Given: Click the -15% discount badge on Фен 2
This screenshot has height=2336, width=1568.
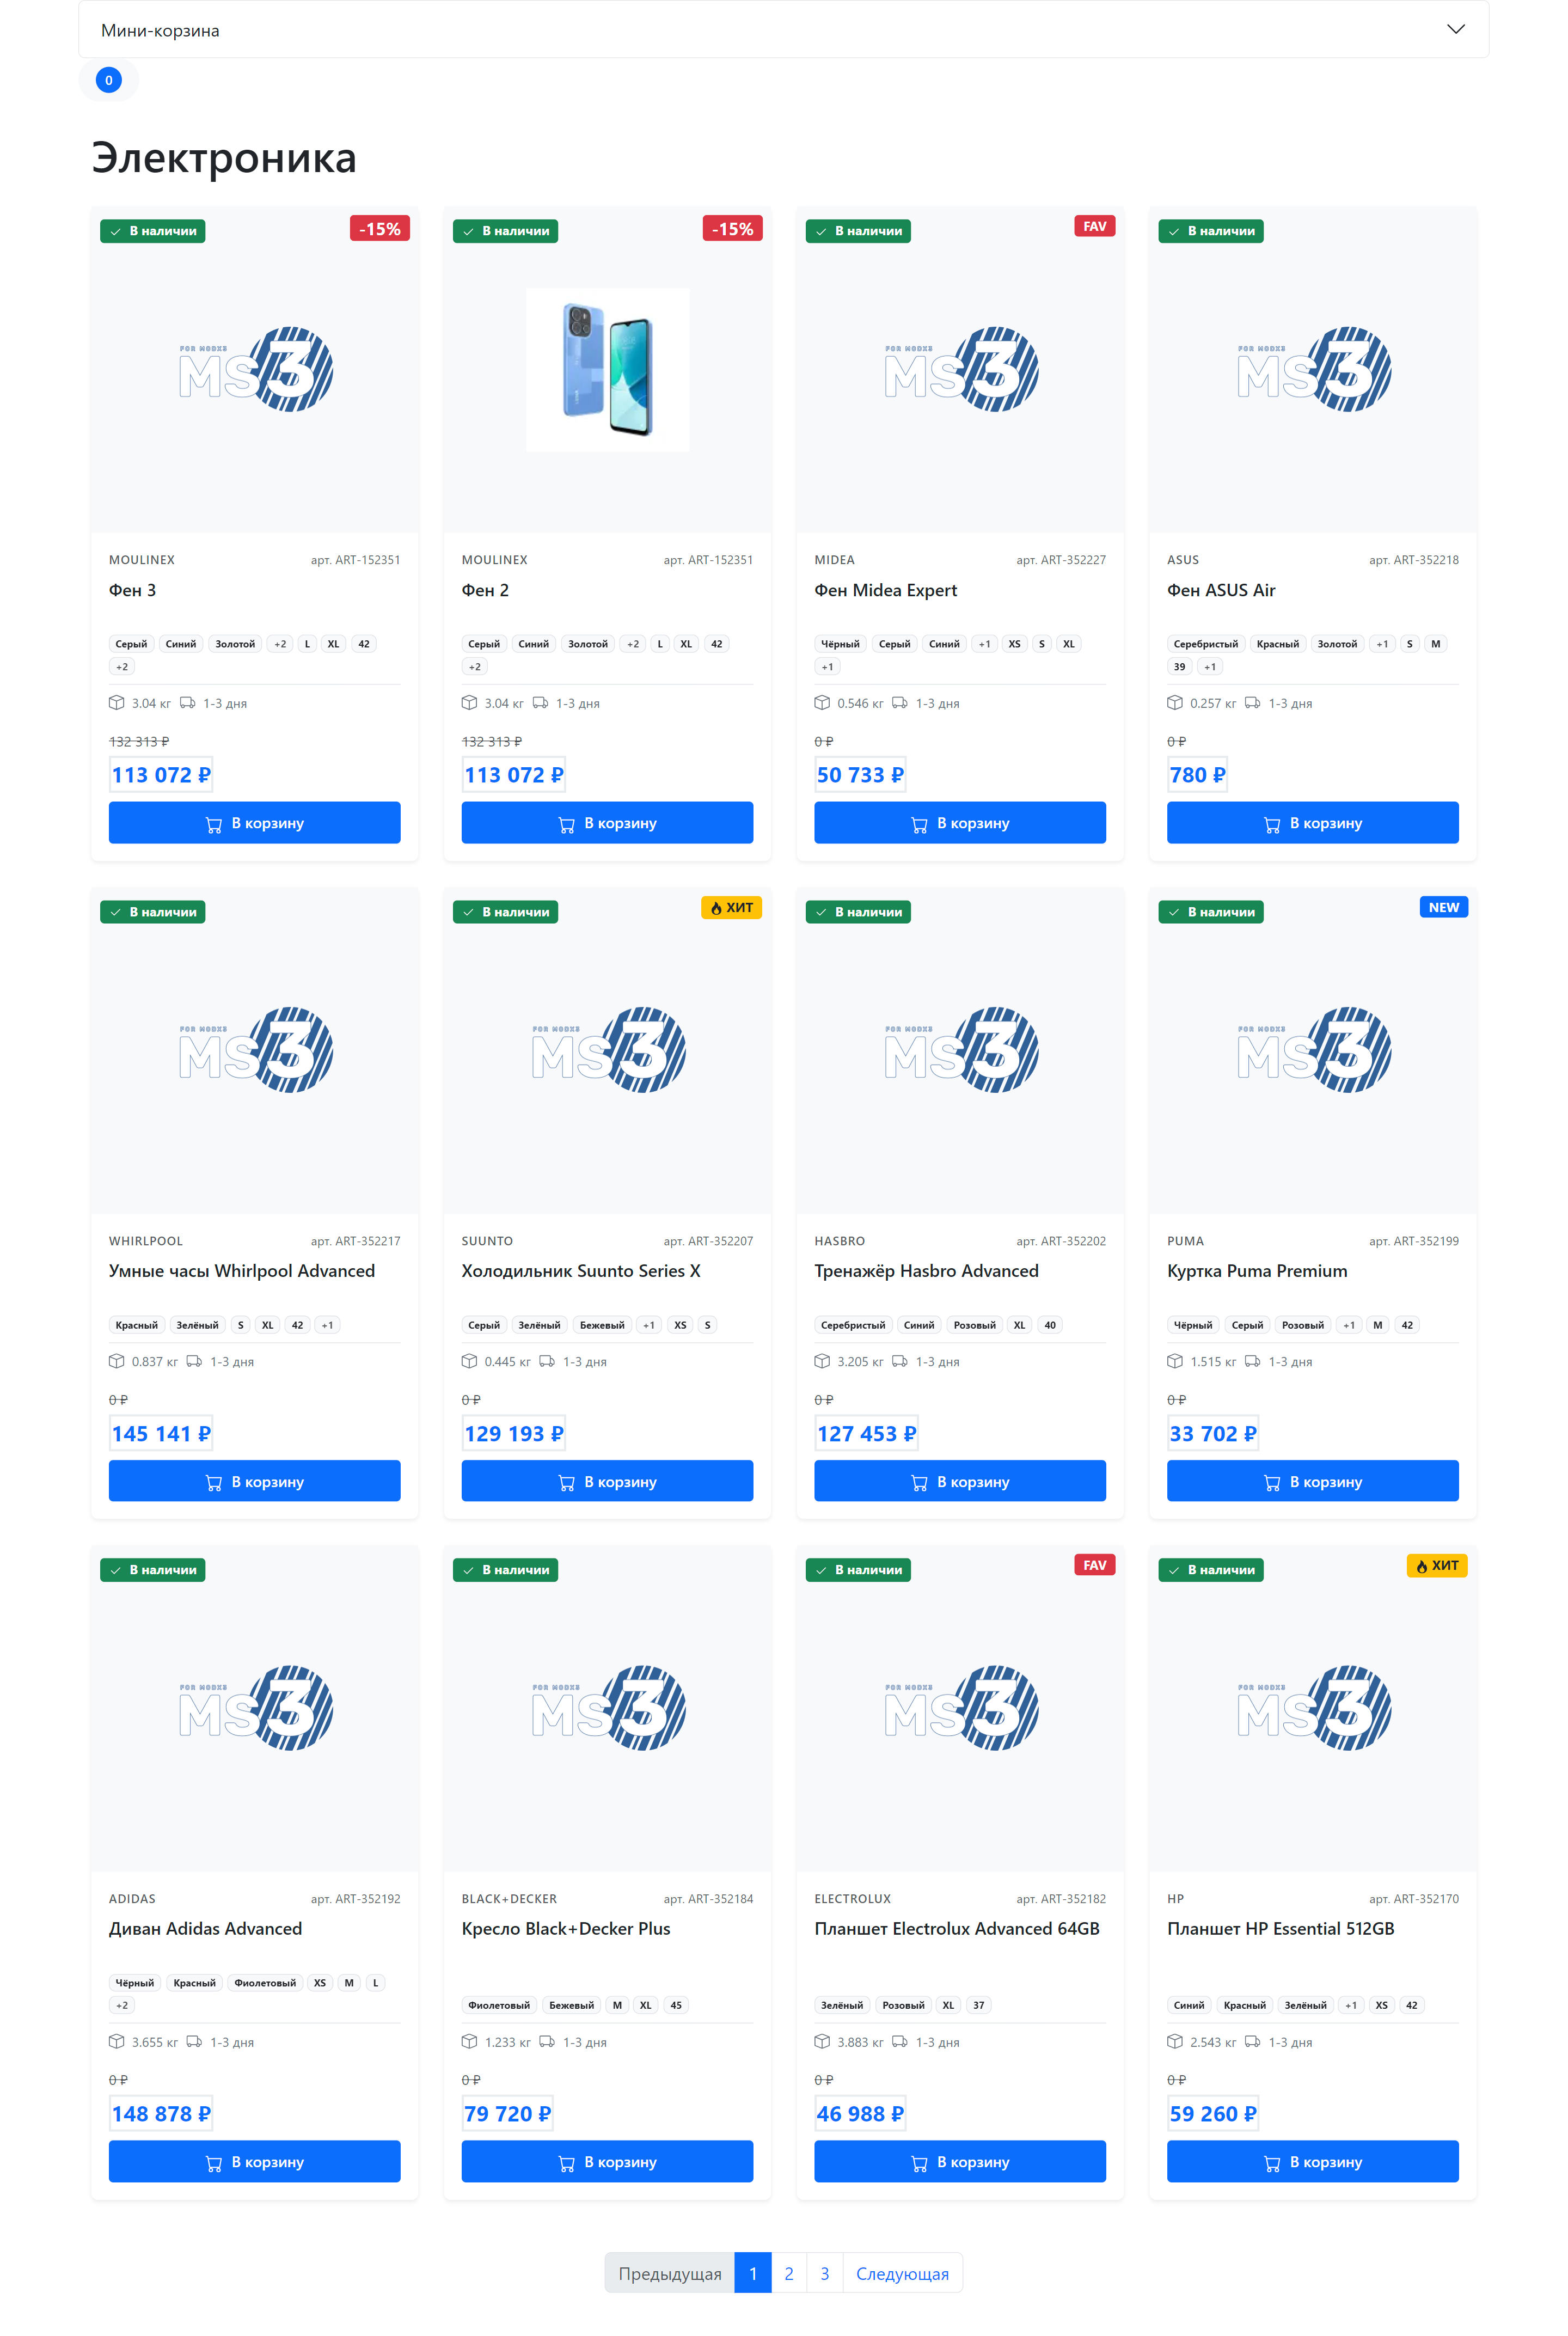Looking at the screenshot, I should 732,229.
